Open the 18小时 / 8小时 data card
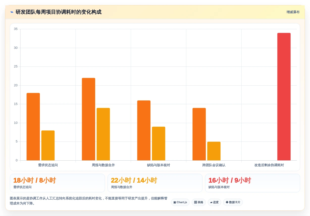The image size is (310, 216). pyautogui.click(x=57, y=183)
